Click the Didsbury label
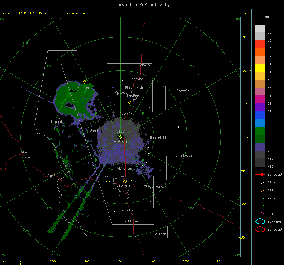The image size is (284, 265). click(119, 141)
